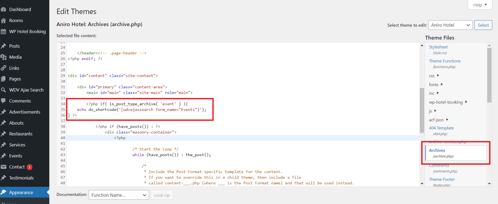Click the WDV Ajax Search magnifier icon
Image resolution: width=498 pixels, height=204 pixels.
(x=3, y=90)
